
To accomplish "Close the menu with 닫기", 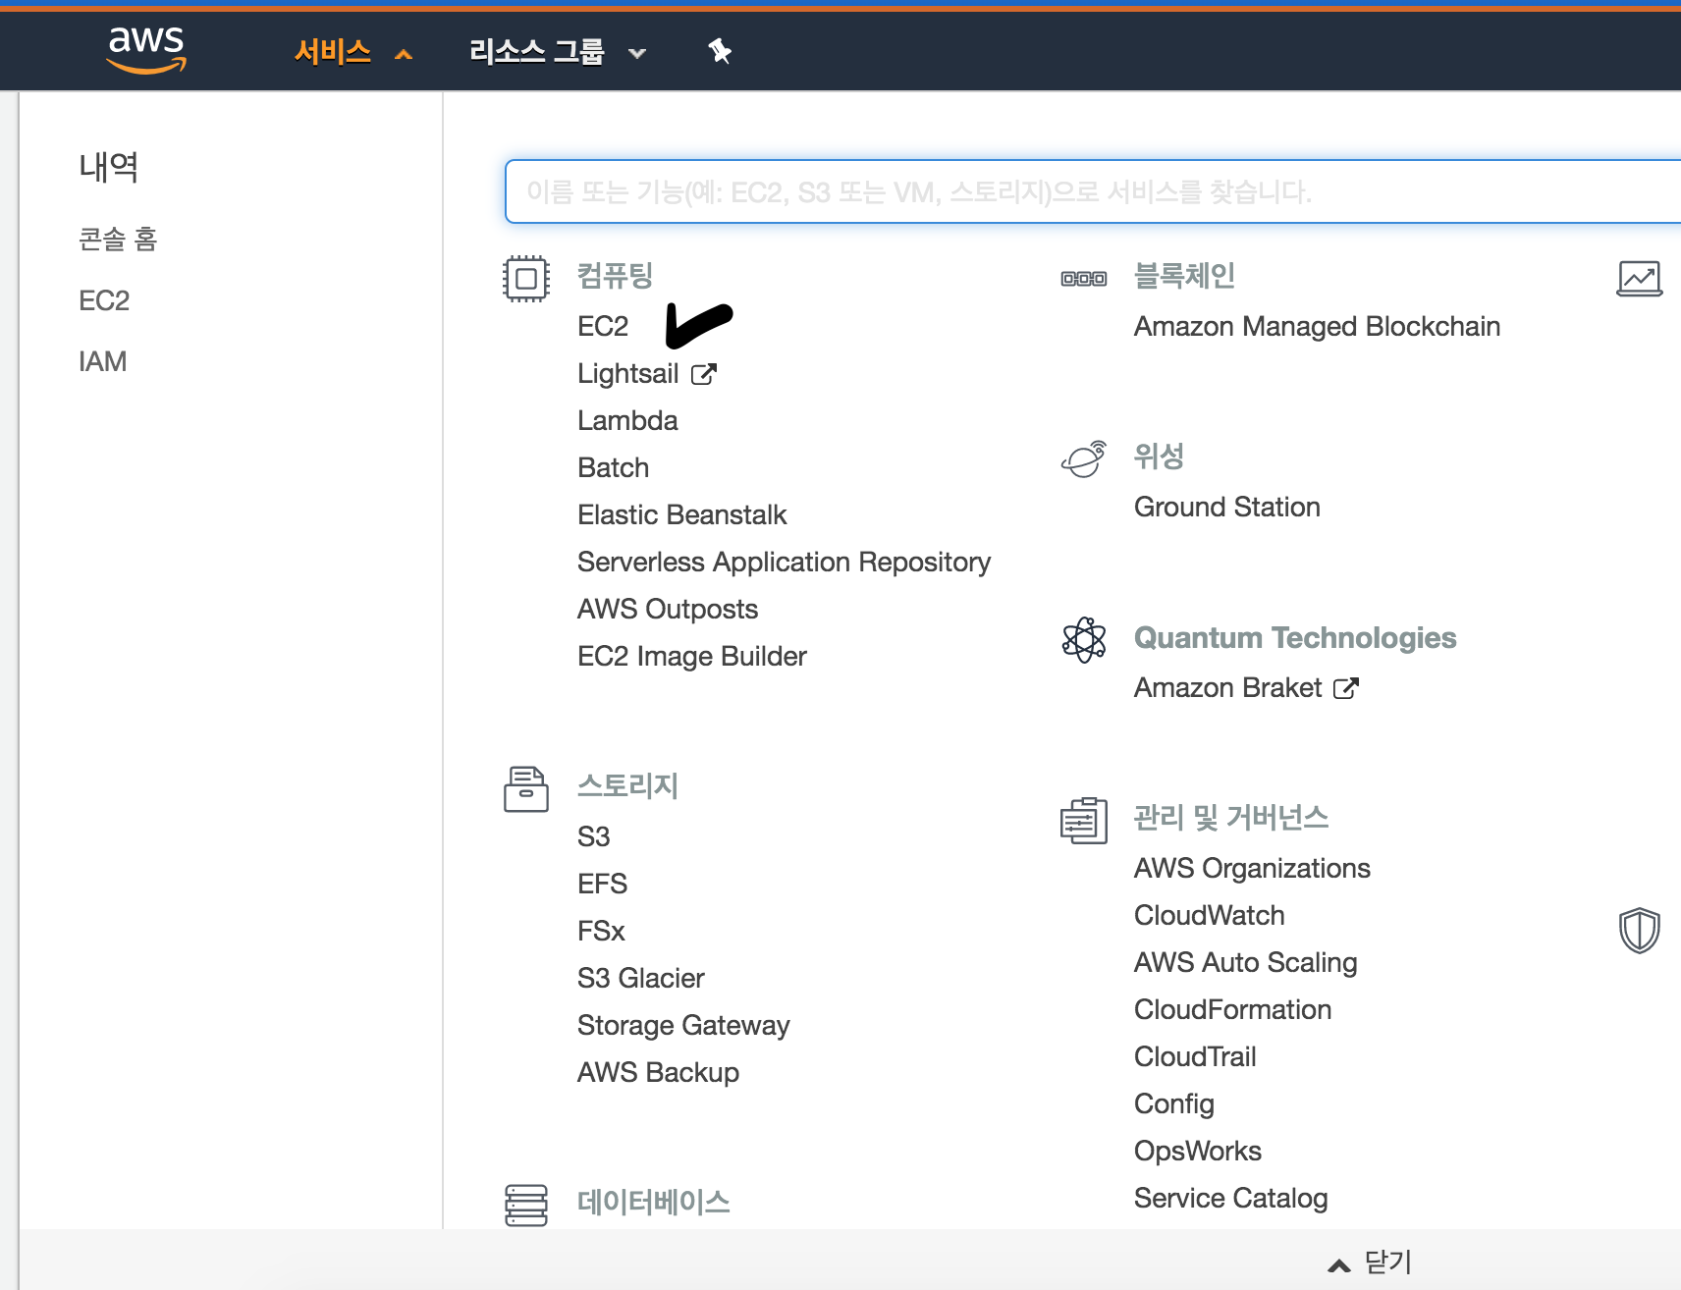I will coord(1370,1262).
